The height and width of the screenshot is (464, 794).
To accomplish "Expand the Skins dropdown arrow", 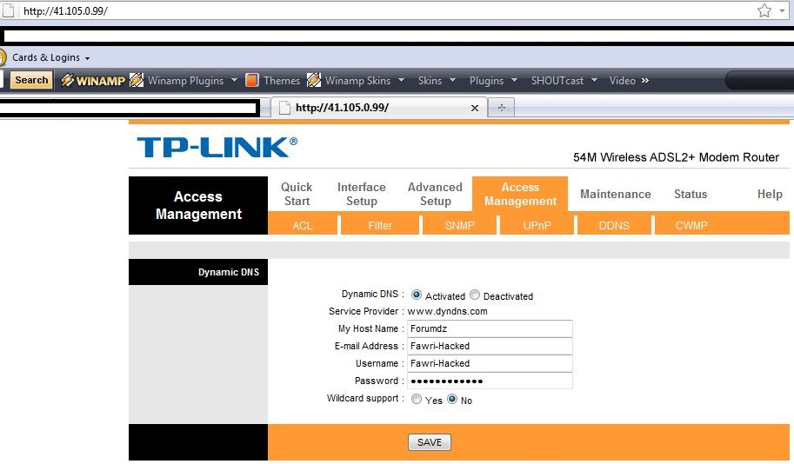I will (x=453, y=80).
